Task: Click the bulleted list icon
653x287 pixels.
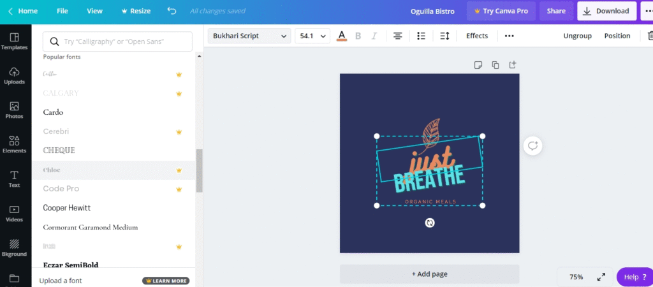Action: [421, 36]
